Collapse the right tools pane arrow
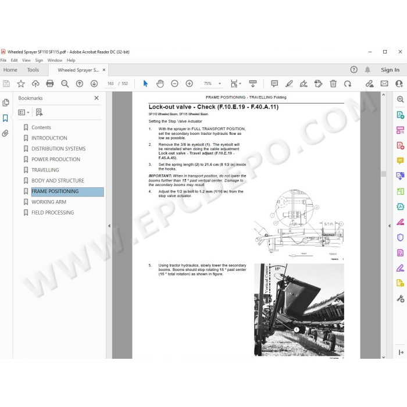 pos(390,226)
